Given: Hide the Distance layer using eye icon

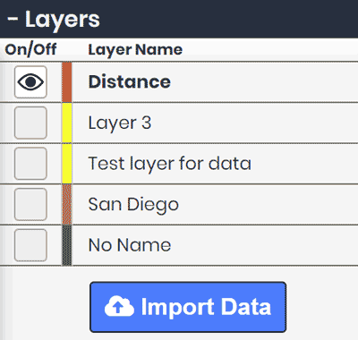Looking at the screenshot, I should pyautogui.click(x=30, y=82).
